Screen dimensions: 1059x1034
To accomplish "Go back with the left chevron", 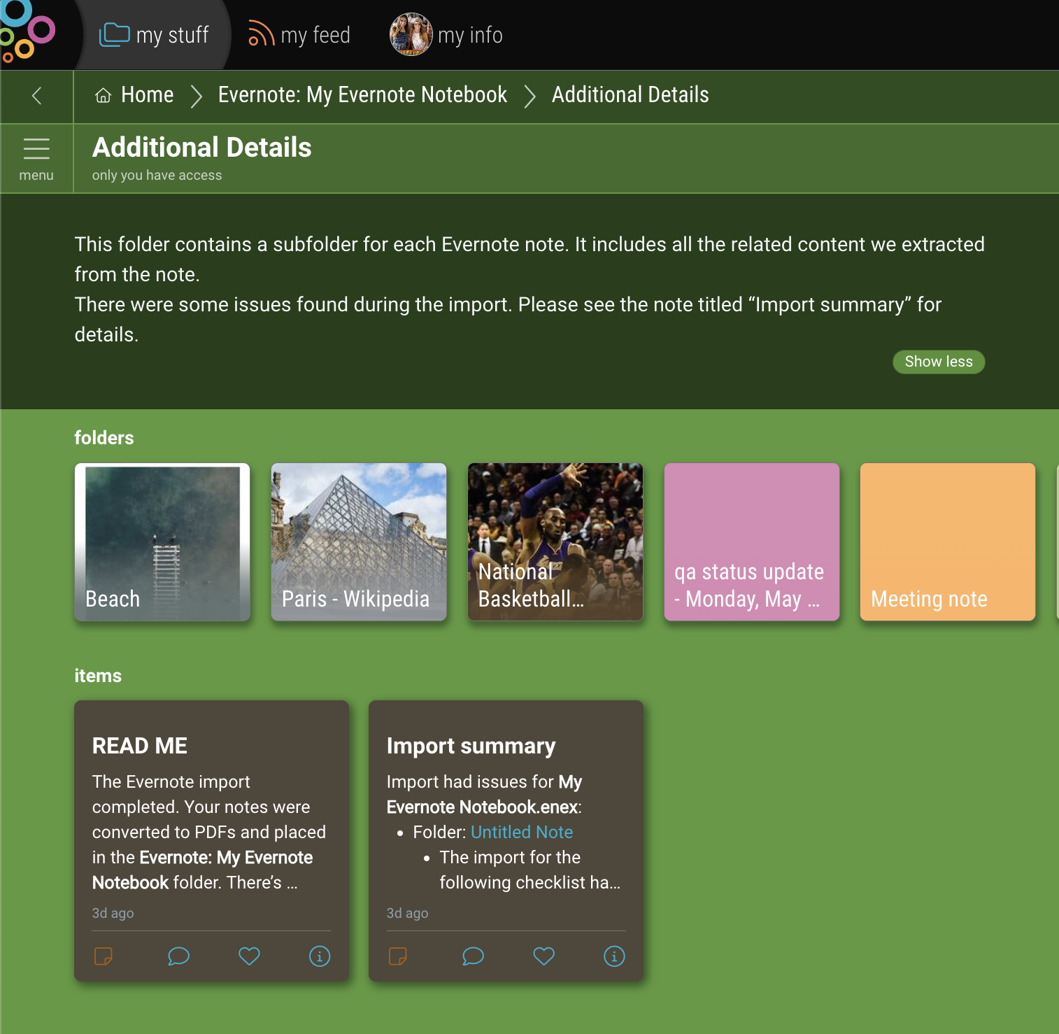I will [x=37, y=96].
